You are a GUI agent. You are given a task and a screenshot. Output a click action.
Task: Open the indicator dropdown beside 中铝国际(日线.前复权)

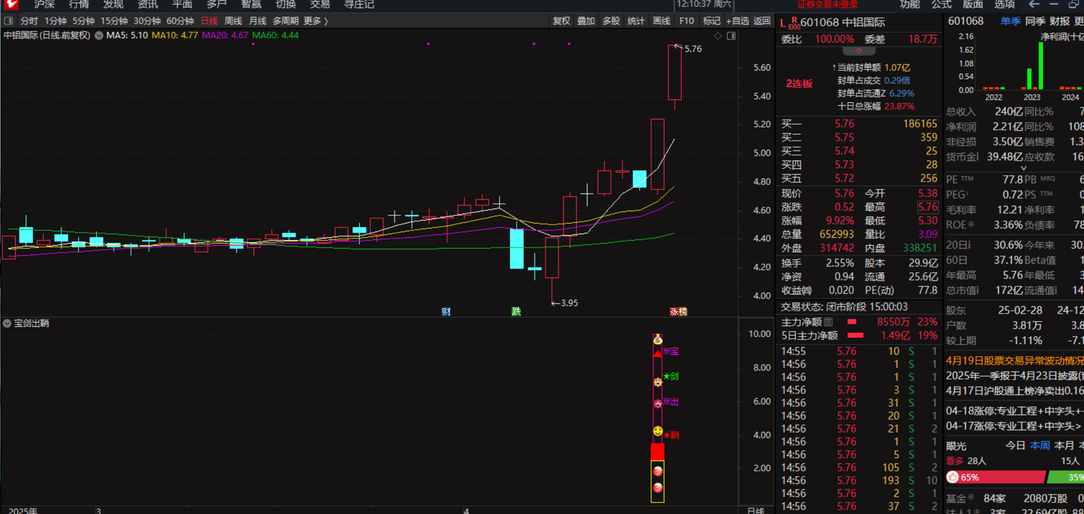pos(99,36)
